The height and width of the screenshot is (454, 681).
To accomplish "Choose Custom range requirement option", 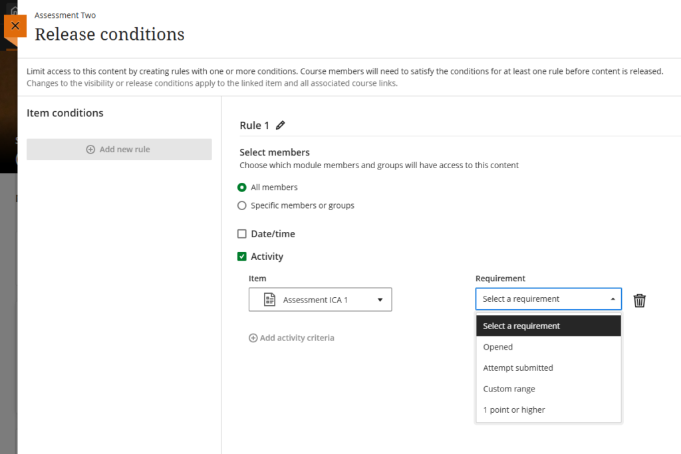I will pos(549,389).
